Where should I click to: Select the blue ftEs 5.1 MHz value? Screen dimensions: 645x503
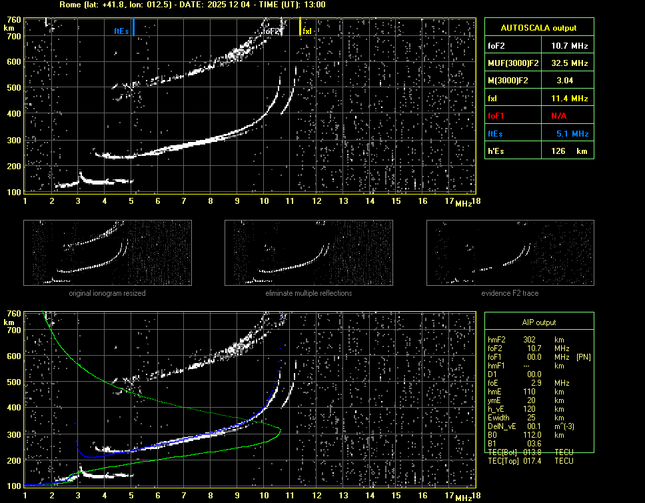[571, 134]
